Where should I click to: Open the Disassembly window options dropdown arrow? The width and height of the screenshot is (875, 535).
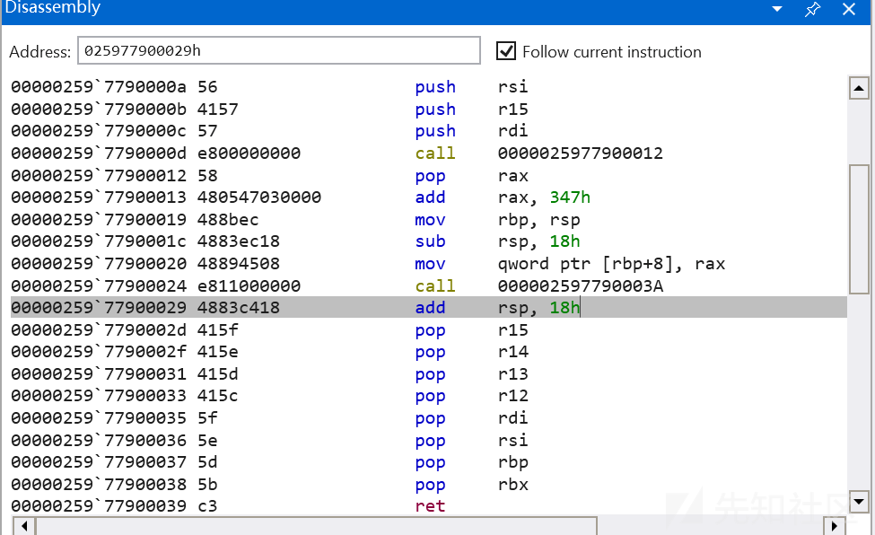(x=777, y=9)
